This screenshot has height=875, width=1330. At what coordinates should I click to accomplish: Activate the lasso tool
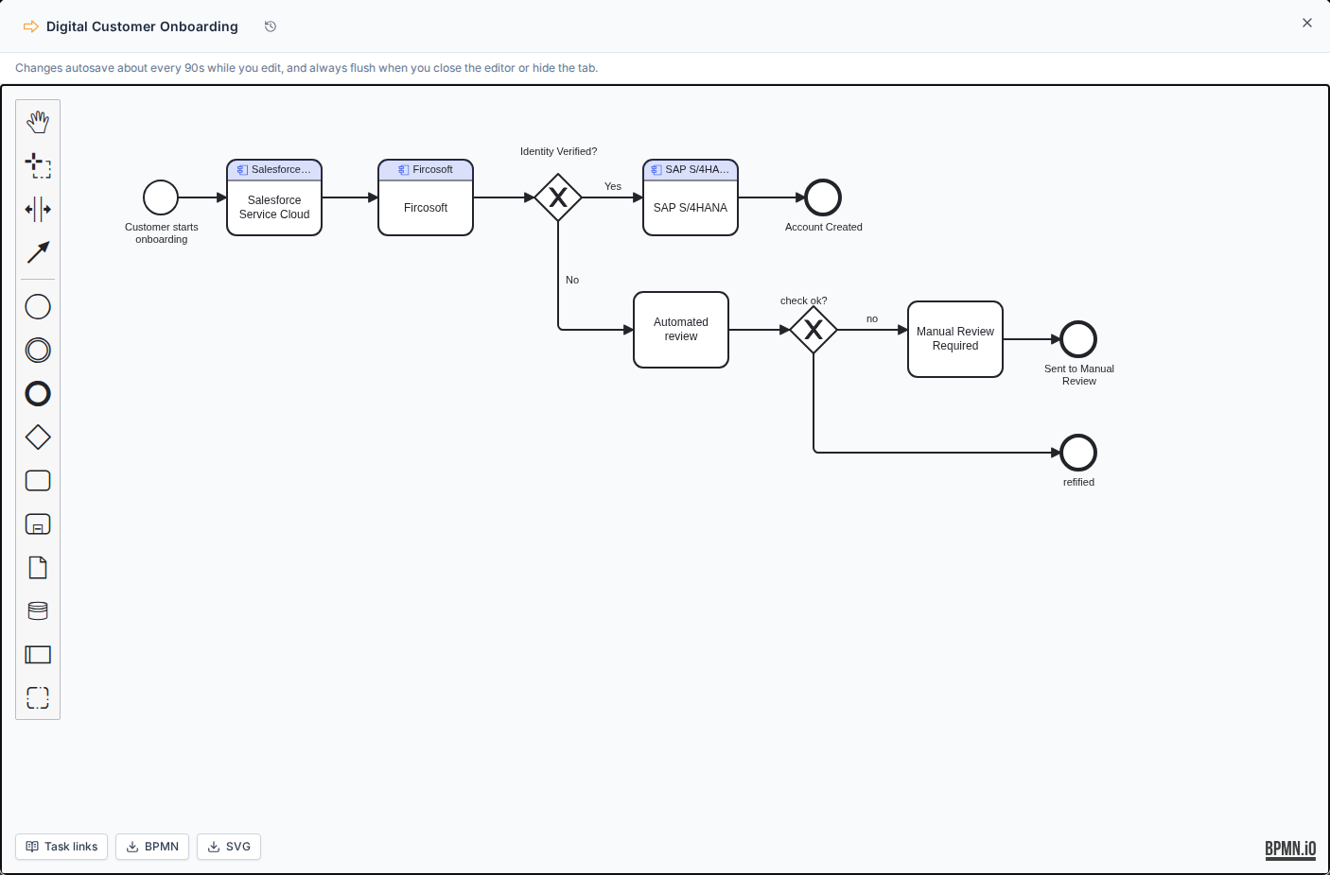point(38,165)
